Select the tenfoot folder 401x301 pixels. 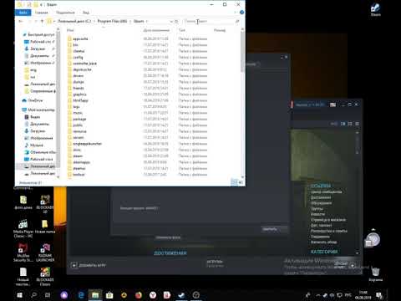click(x=79, y=175)
